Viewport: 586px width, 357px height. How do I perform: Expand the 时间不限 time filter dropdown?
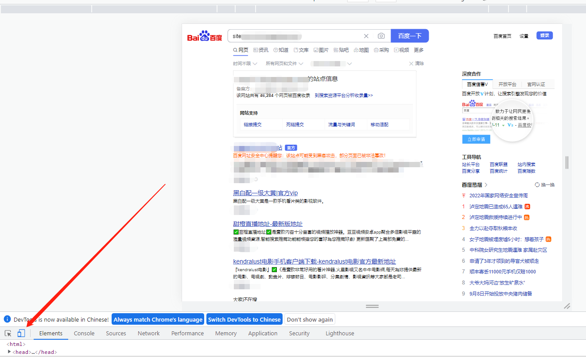tap(245, 64)
